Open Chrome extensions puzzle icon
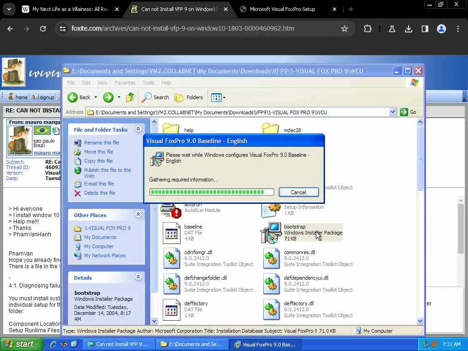 click(368, 29)
